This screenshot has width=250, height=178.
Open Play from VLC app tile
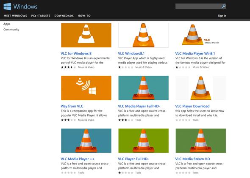[86, 88]
